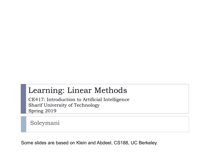The image size is (210, 158).
Task: Click the 'Spring 2019' text line
Action: click(42, 111)
